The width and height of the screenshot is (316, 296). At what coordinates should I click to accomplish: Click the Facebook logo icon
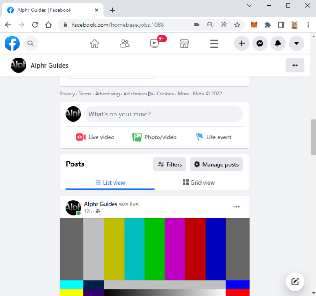(x=12, y=43)
